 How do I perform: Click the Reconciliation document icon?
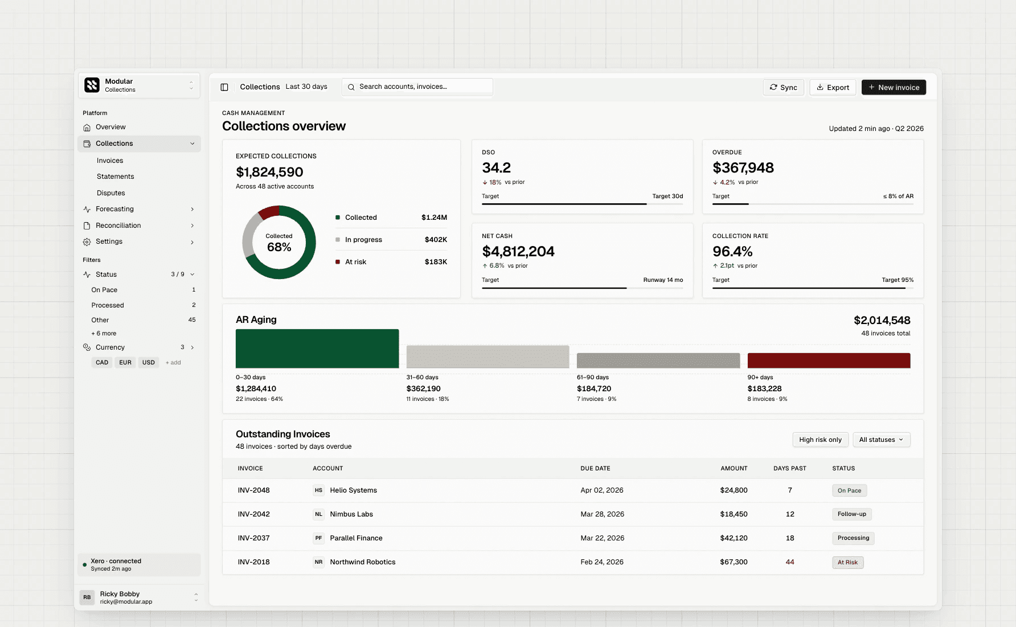click(87, 226)
